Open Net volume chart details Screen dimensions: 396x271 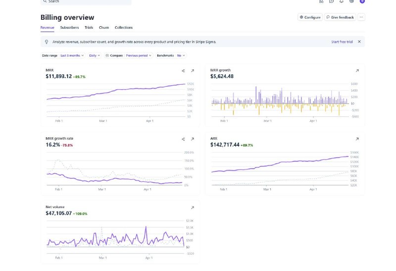(193, 208)
